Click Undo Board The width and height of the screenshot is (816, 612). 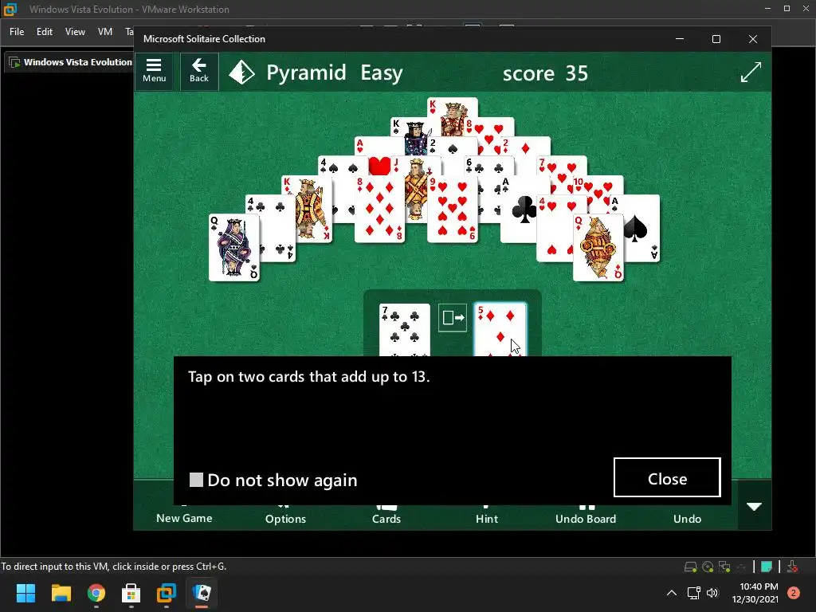pyautogui.click(x=586, y=517)
